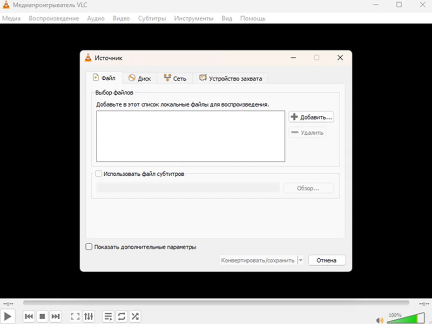Toggle random shuffle playback icon
The height and width of the screenshot is (324, 432).
tap(135, 316)
